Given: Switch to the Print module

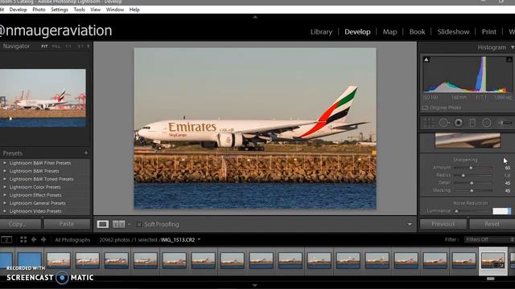Looking at the screenshot, I should coord(489,32).
